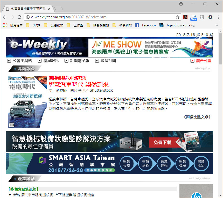Reload the current page
The height and width of the screenshot is (198, 223).
(19, 17)
